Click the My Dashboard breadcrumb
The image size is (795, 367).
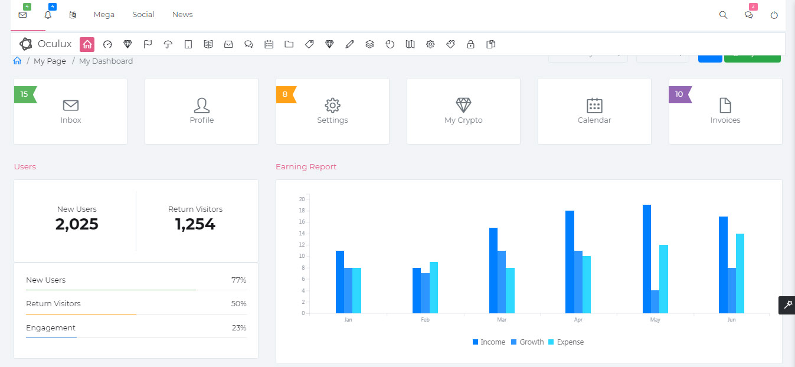tap(106, 61)
